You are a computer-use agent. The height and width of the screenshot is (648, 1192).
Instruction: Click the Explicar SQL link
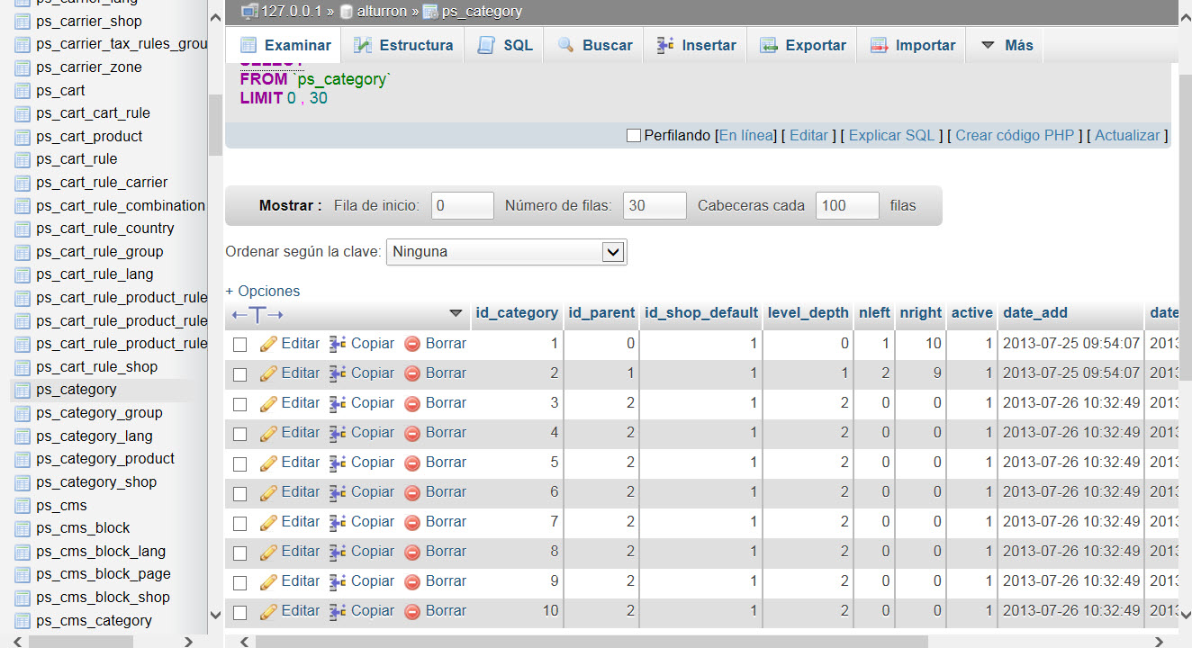(x=892, y=136)
